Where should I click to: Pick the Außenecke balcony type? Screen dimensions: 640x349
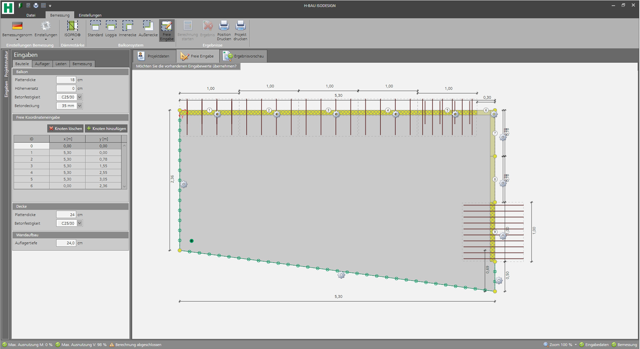click(148, 29)
